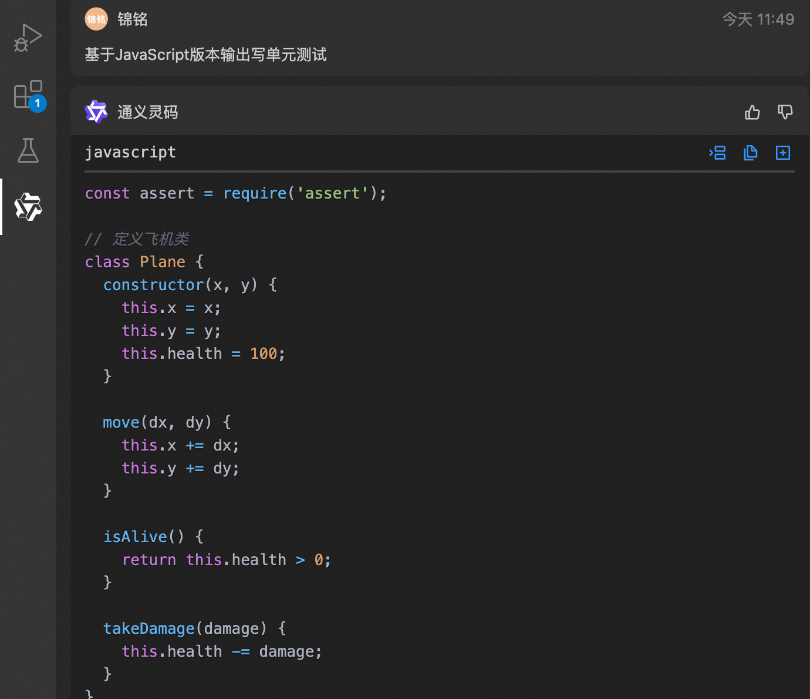Select the Tongyi Lingma activity bar icon
This screenshot has width=810, height=699.
(x=28, y=207)
